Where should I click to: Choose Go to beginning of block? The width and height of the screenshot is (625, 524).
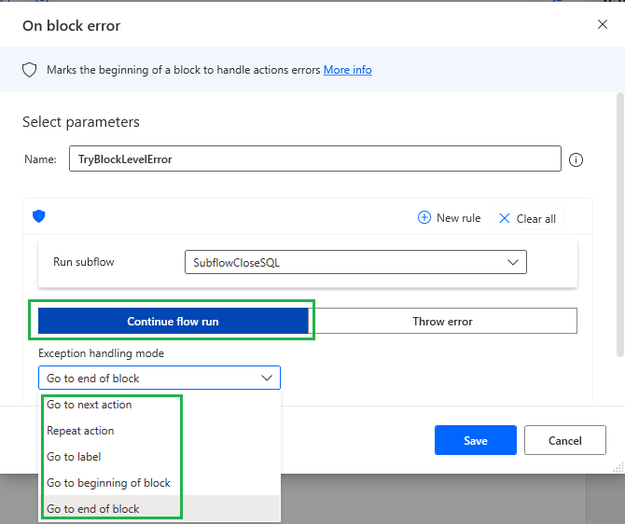click(x=160, y=483)
